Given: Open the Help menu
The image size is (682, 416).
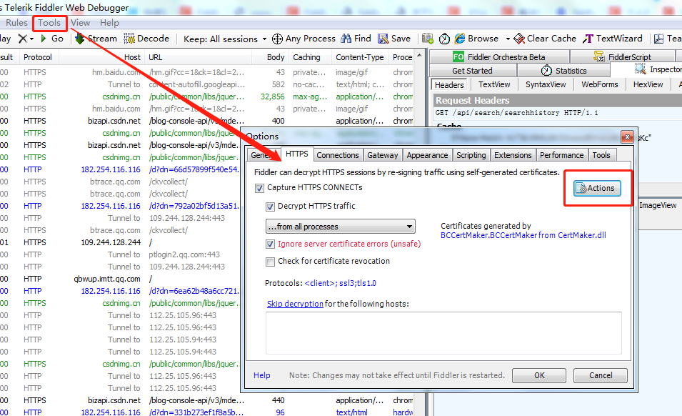Looking at the screenshot, I should pos(109,23).
